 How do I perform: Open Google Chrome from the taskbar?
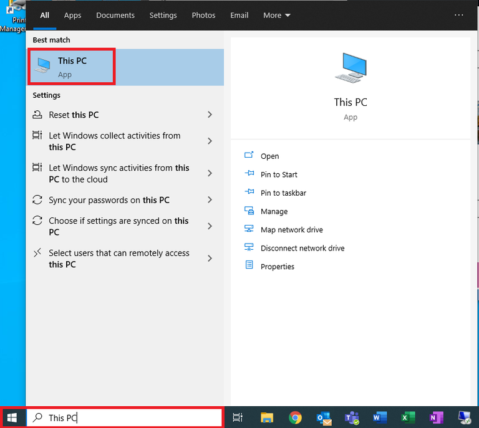tap(296, 417)
